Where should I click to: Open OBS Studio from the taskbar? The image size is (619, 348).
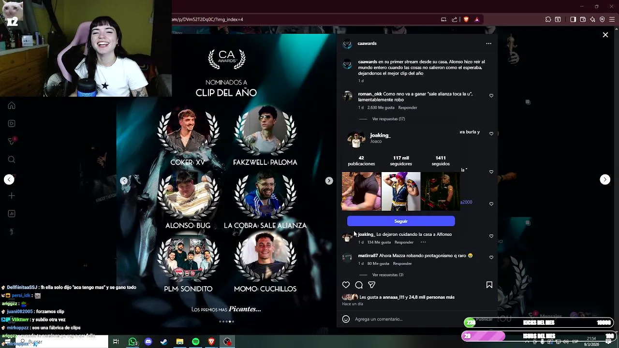pyautogui.click(x=227, y=342)
